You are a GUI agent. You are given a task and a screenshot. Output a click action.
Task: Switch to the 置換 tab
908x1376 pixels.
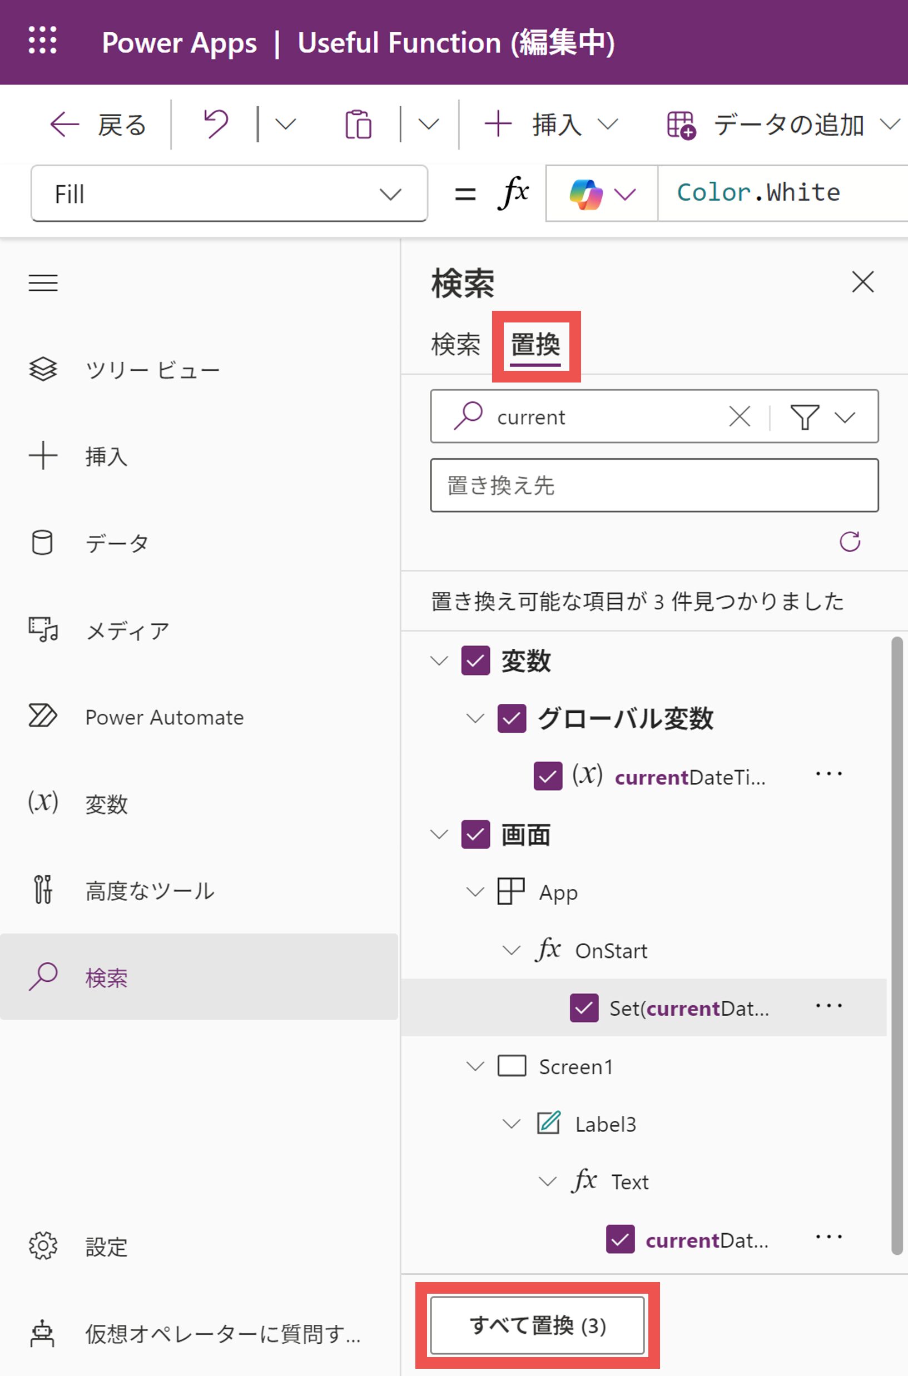535,346
